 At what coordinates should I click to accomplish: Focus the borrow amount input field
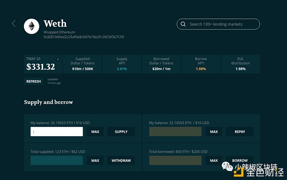click(175, 160)
